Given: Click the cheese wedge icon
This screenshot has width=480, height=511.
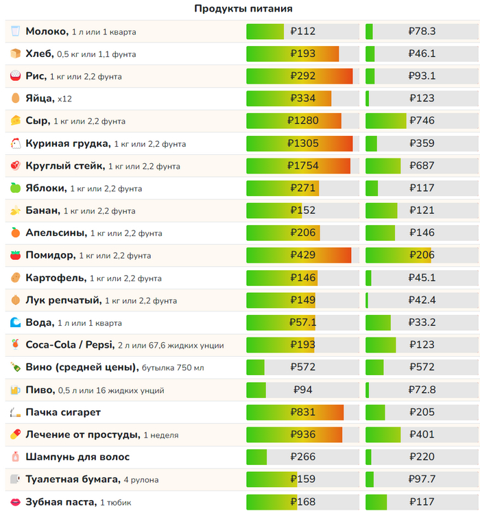Looking at the screenshot, I should point(15,121).
